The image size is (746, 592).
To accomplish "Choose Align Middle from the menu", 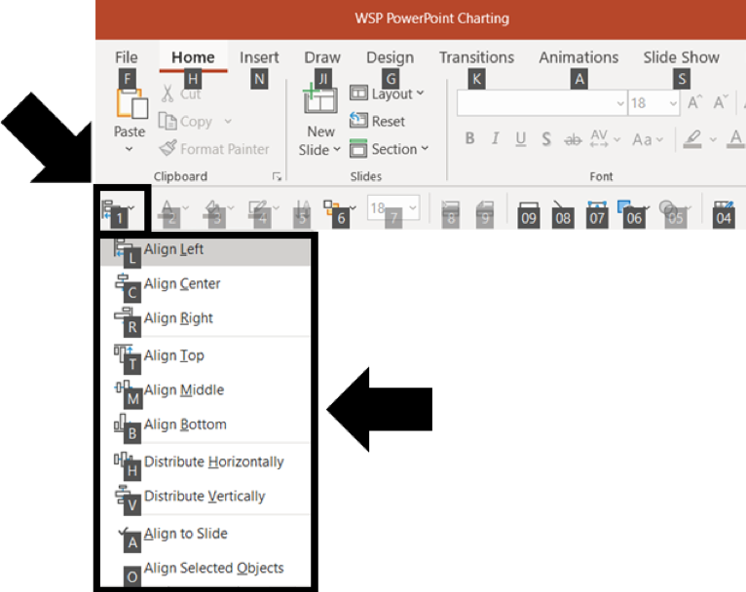I will coord(205,389).
